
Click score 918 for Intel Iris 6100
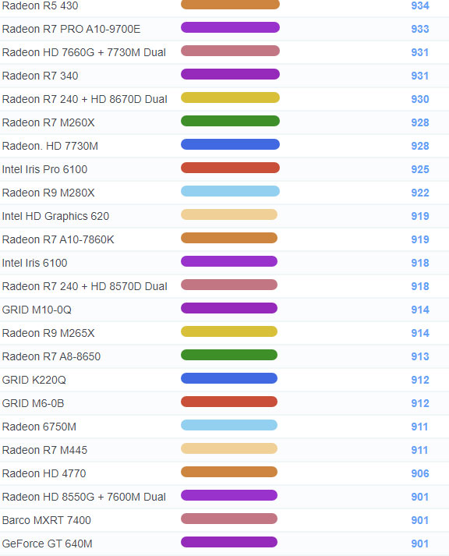tap(420, 263)
